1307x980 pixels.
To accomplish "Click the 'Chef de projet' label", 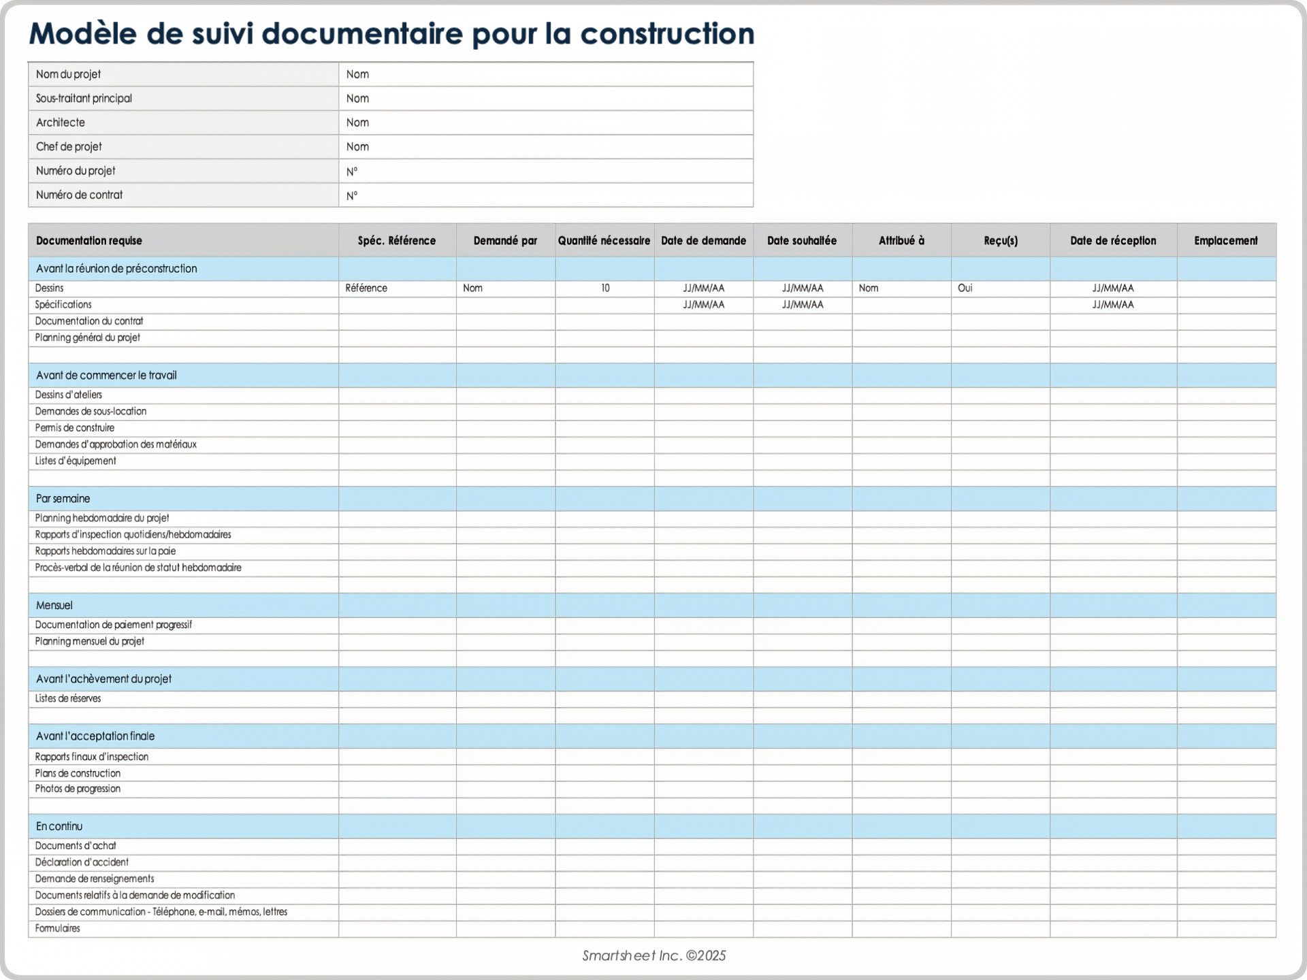I will tap(69, 147).
